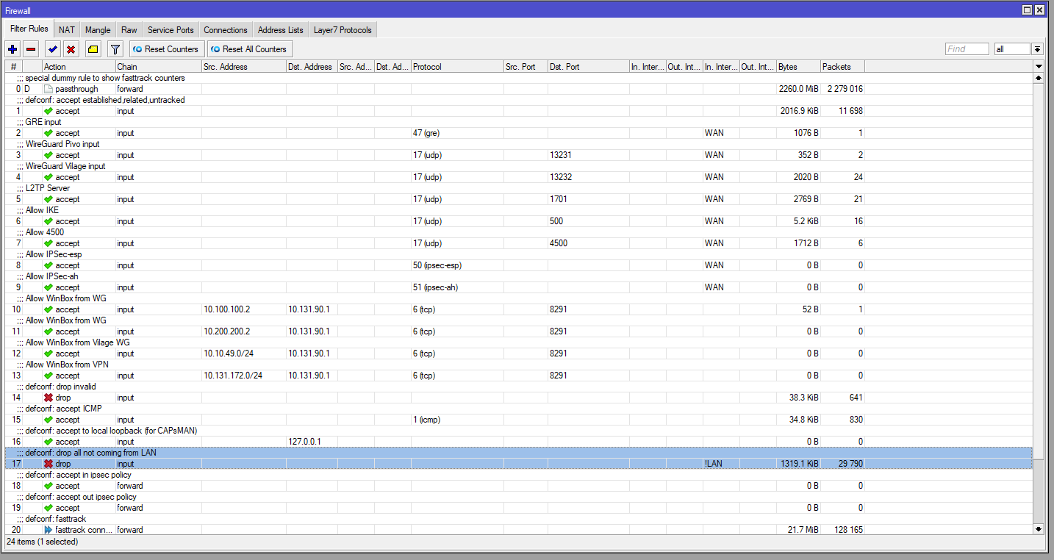
Task: Click scrollbar up arrow in rule list
Action: coord(1039,78)
